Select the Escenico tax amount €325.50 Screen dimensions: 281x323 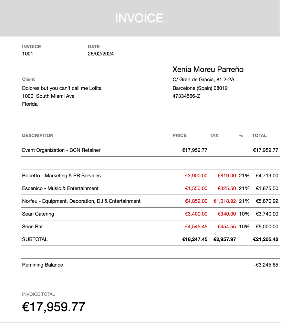coord(227,188)
